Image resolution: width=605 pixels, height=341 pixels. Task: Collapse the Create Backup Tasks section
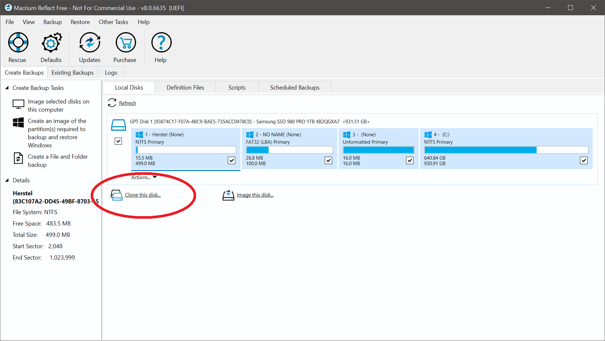(x=7, y=88)
